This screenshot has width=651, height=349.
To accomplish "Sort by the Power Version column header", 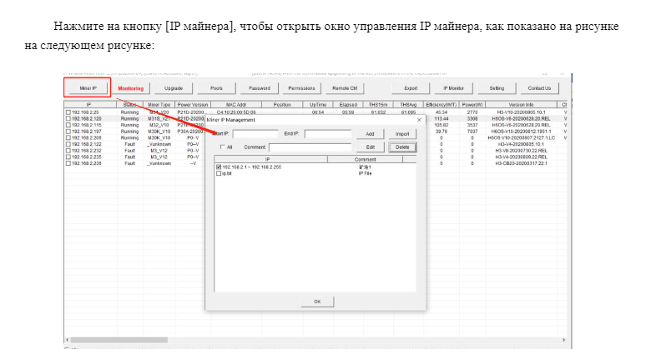I will click(193, 105).
